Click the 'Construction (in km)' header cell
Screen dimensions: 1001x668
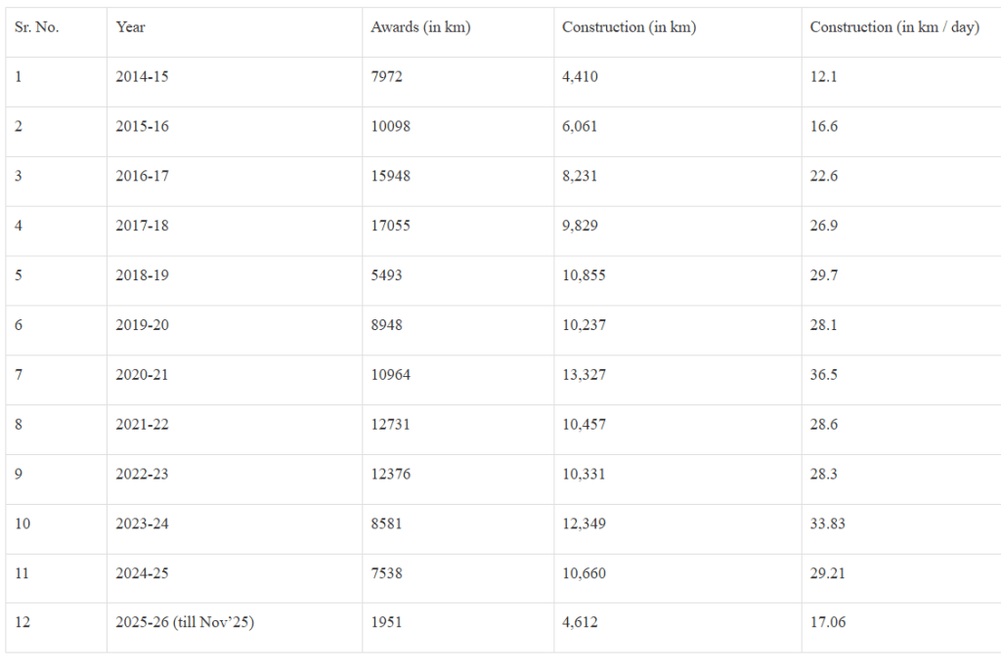point(629,27)
